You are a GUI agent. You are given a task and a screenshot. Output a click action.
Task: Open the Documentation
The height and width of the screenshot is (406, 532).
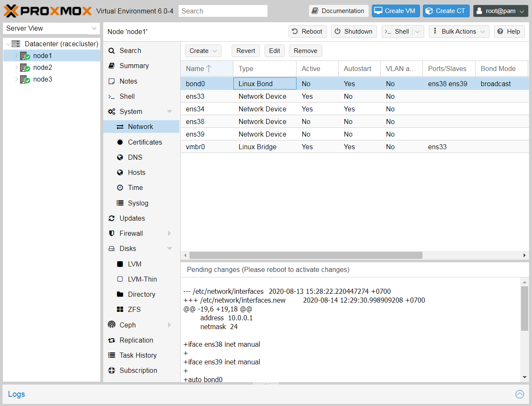[x=339, y=11]
